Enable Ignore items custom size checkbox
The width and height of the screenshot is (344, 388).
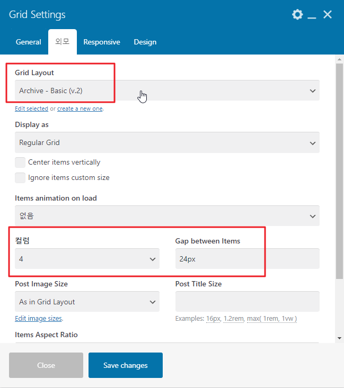(20, 178)
